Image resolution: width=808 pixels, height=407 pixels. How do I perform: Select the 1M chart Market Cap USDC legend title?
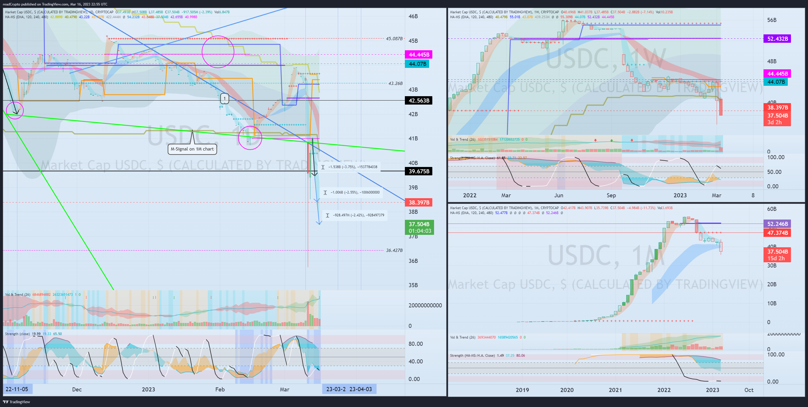coord(491,208)
